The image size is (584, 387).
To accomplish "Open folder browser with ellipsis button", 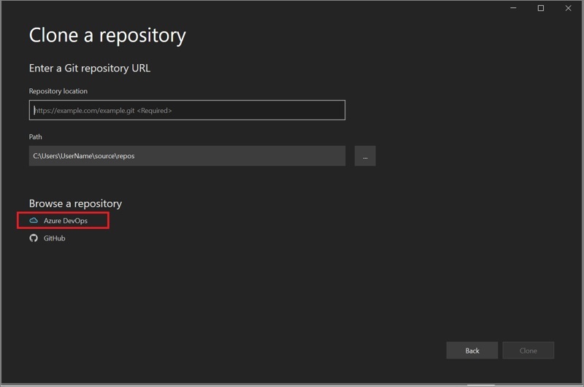I will coord(365,156).
